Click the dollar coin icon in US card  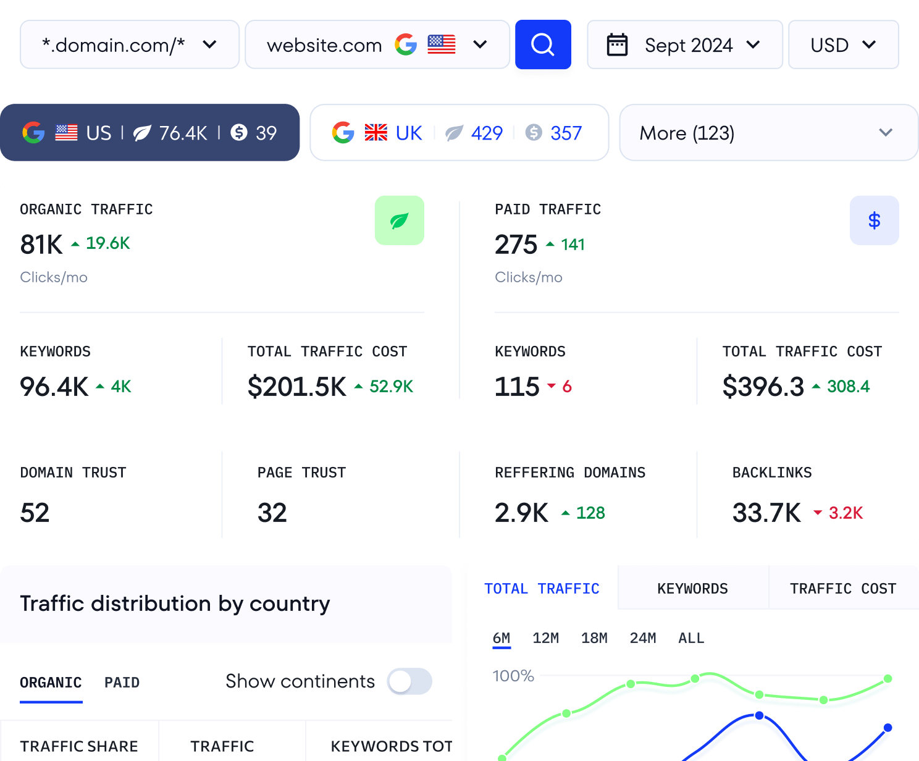coord(239,133)
